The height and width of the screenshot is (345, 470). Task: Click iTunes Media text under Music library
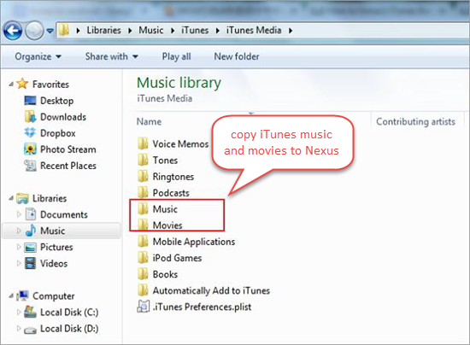(x=165, y=98)
